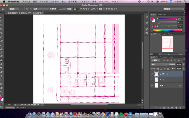
Task: Open the fill source dropdown in the options bar
Action: click(x=14, y=9)
